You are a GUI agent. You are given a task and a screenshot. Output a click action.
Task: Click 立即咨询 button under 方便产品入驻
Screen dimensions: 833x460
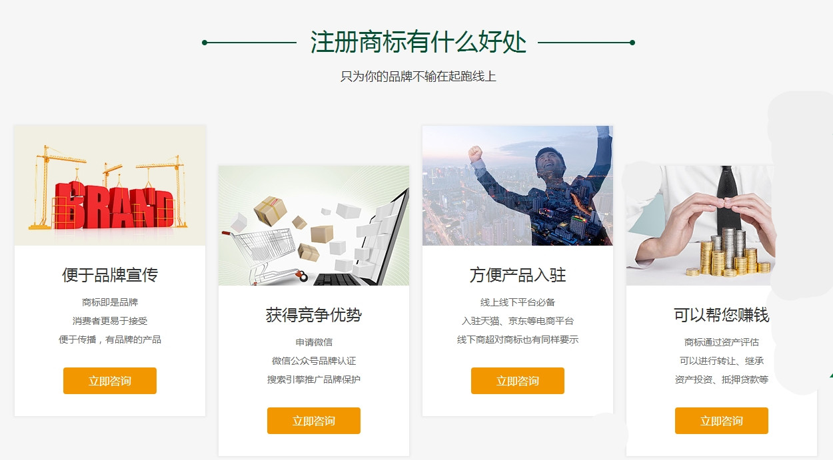(x=518, y=381)
